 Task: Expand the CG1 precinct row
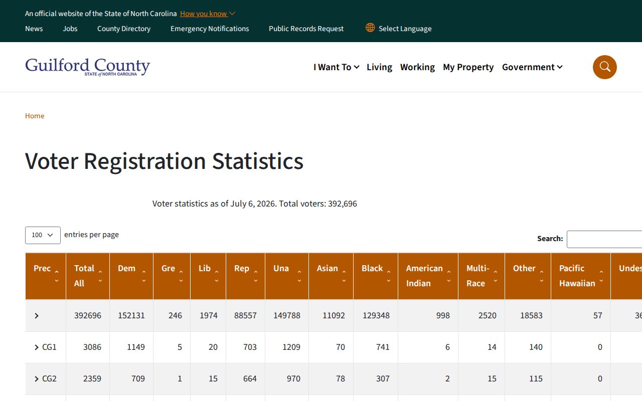[x=37, y=347]
